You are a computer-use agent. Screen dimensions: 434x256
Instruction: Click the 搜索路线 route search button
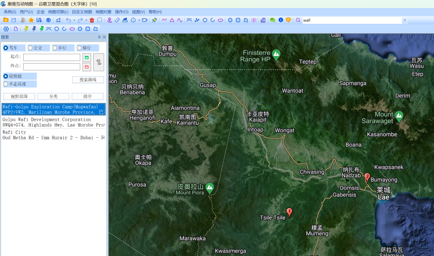coord(88,80)
